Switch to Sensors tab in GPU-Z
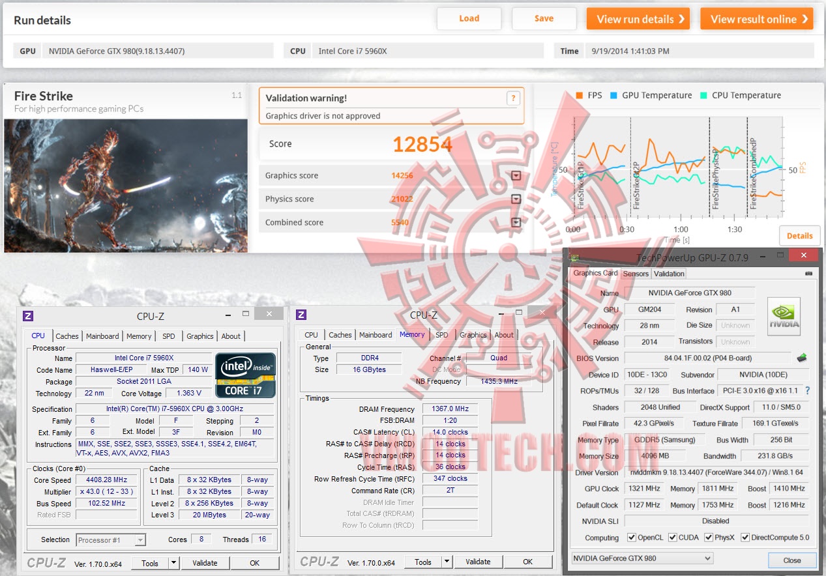The width and height of the screenshot is (826, 576). coord(636,274)
